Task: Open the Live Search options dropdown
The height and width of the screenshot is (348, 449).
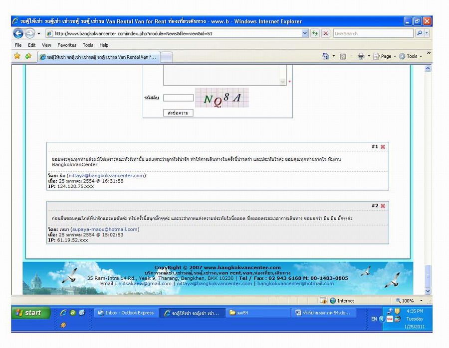Action: click(427, 33)
